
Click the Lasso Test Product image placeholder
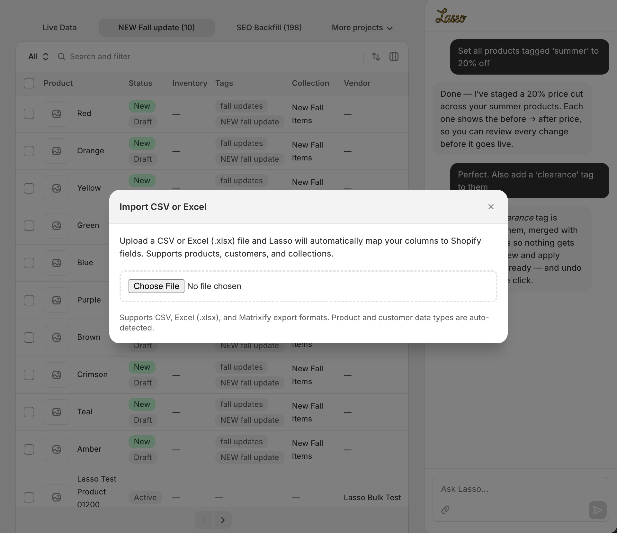[57, 496]
